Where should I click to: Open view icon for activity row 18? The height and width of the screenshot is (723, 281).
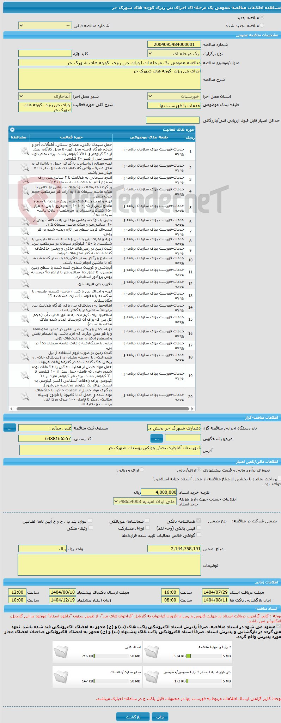(x=24, y=357)
